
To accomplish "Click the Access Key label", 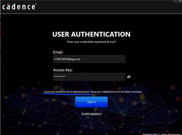I will click(x=63, y=70).
